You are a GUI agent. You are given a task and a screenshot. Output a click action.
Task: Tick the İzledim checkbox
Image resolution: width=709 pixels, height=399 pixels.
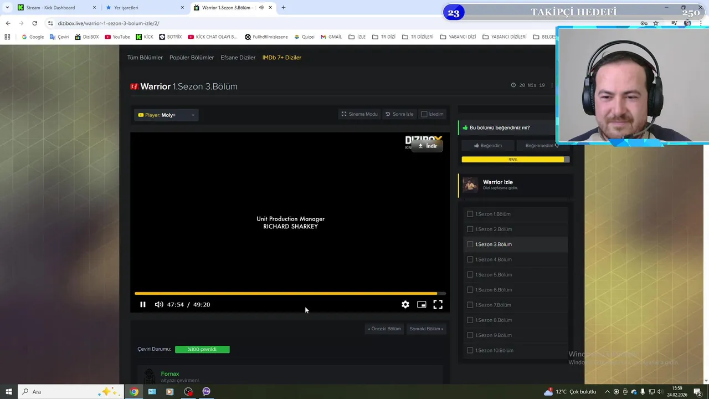click(424, 114)
